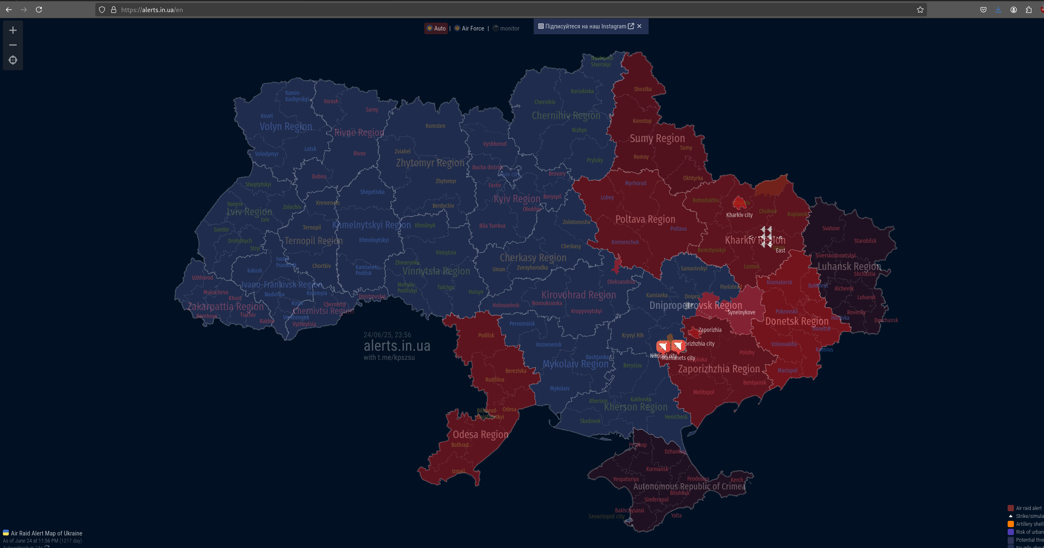1044x548 pixels.
Task: Click the 'As of June 24' timestamp text
Action: (42, 541)
